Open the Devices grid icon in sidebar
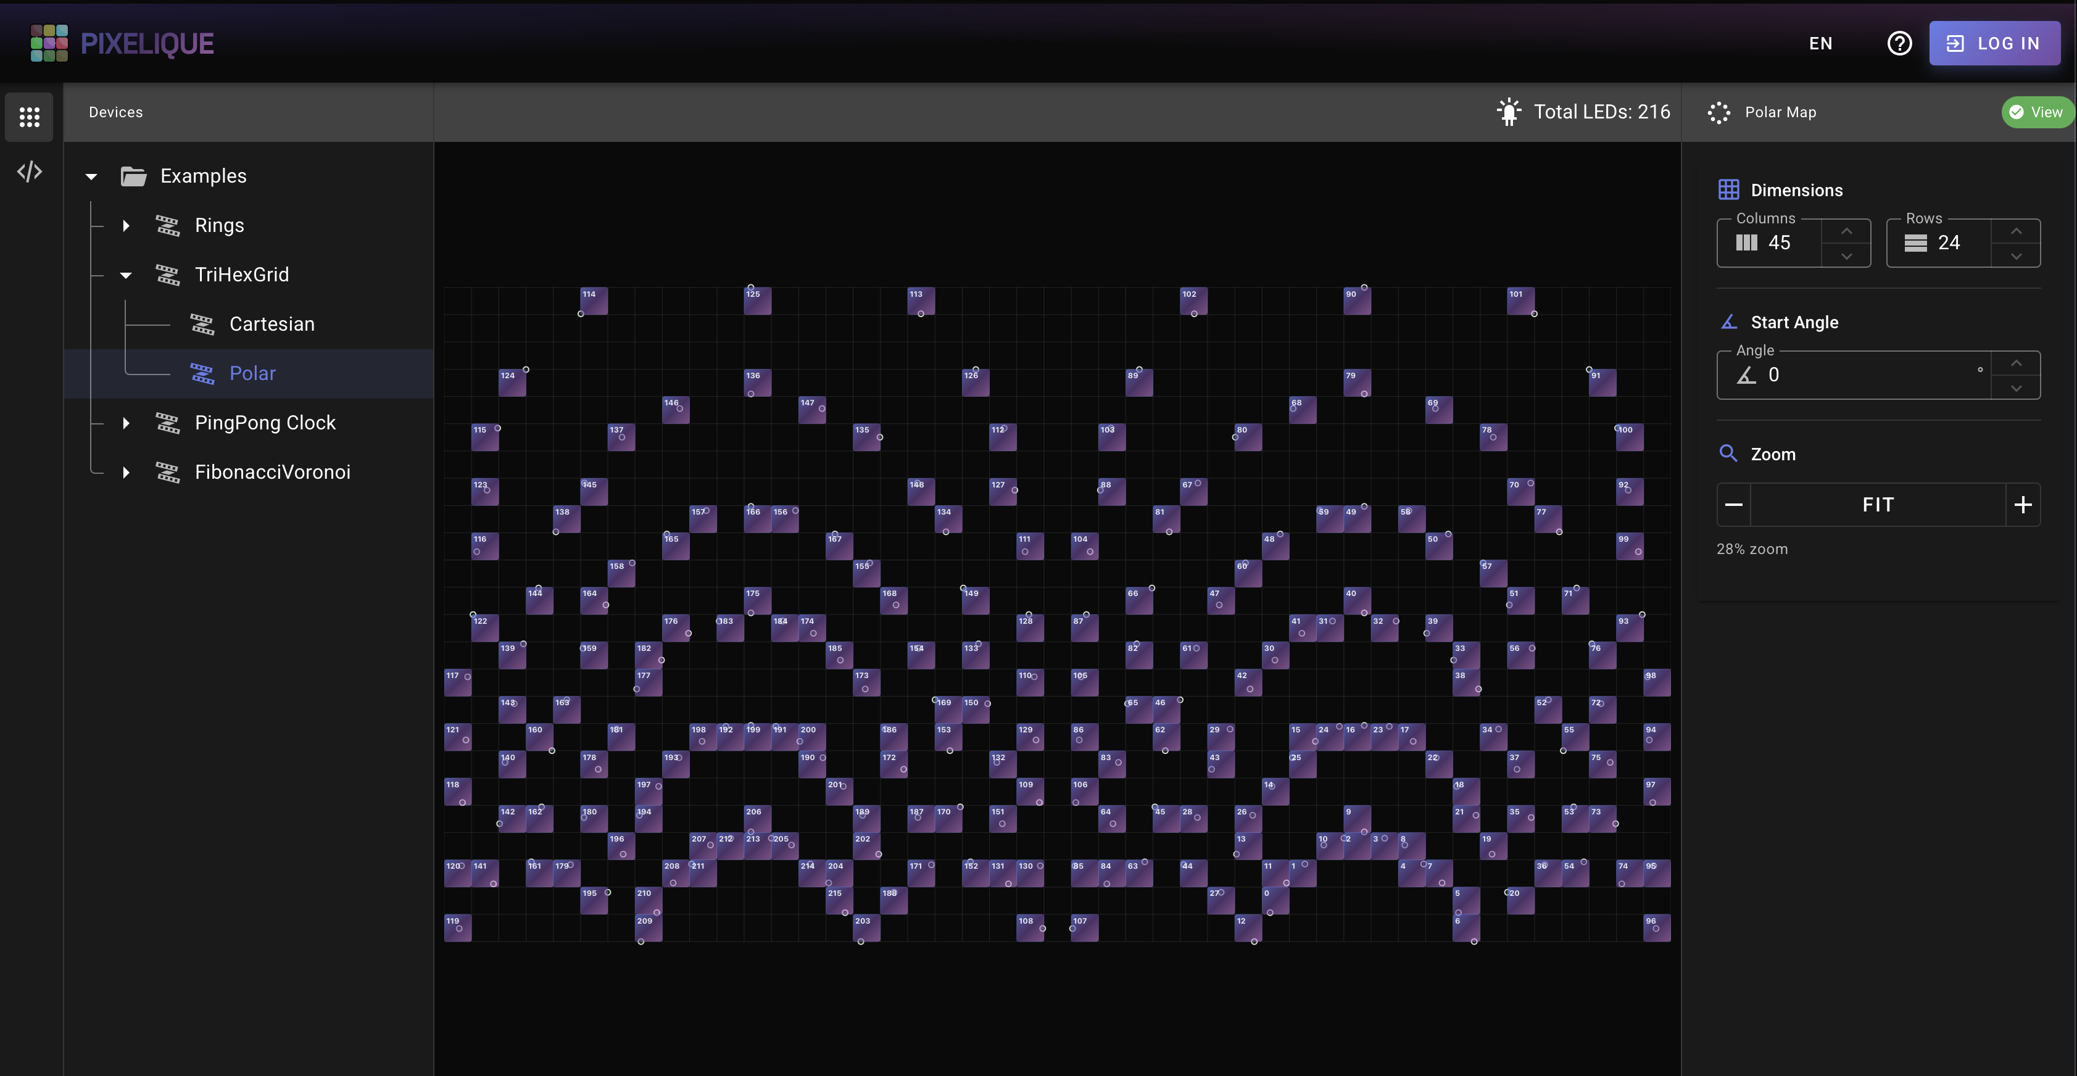 coord(29,117)
